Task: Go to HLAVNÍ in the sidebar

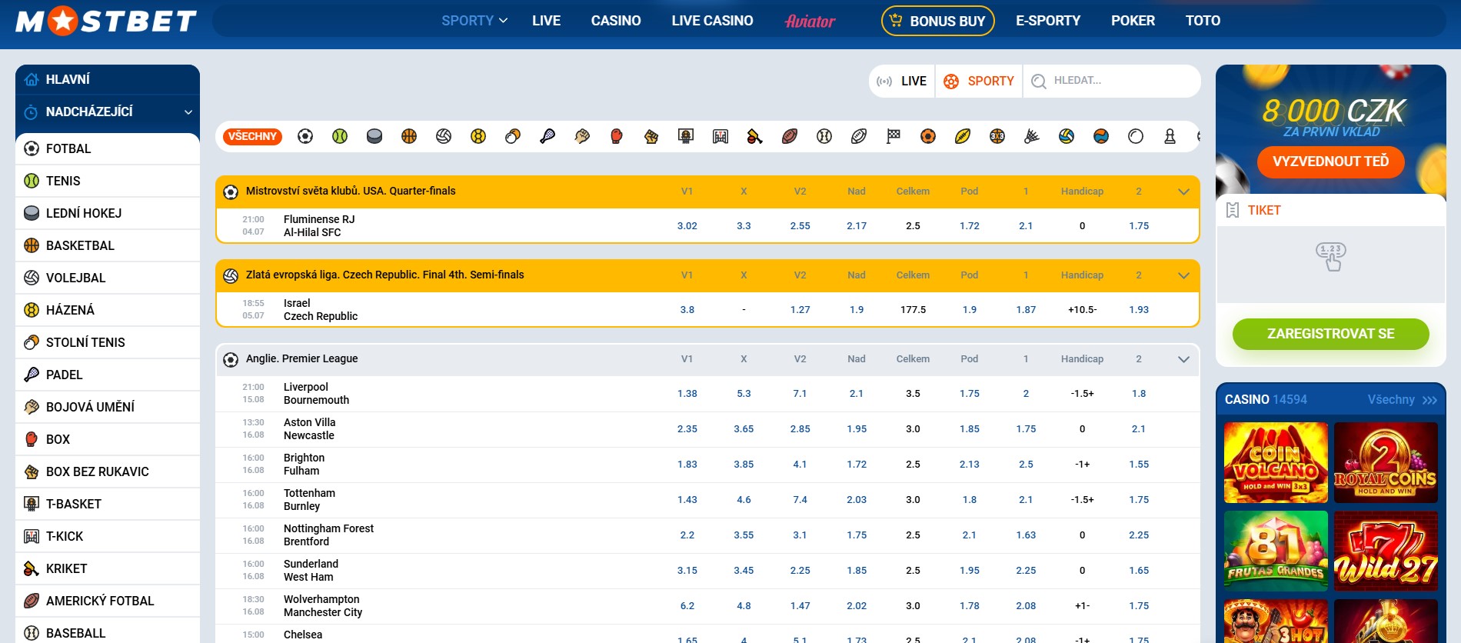Action: [x=108, y=79]
